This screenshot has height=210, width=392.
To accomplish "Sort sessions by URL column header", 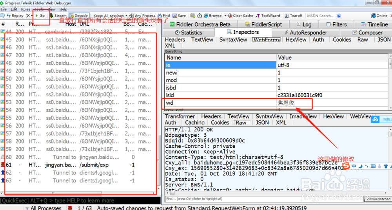I will (x=85, y=24).
